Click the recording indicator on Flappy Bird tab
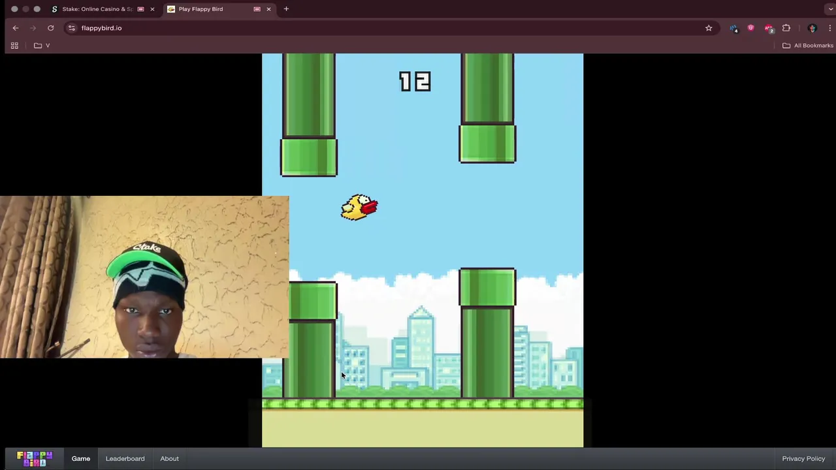Image resolution: width=836 pixels, height=470 pixels. pos(257,9)
